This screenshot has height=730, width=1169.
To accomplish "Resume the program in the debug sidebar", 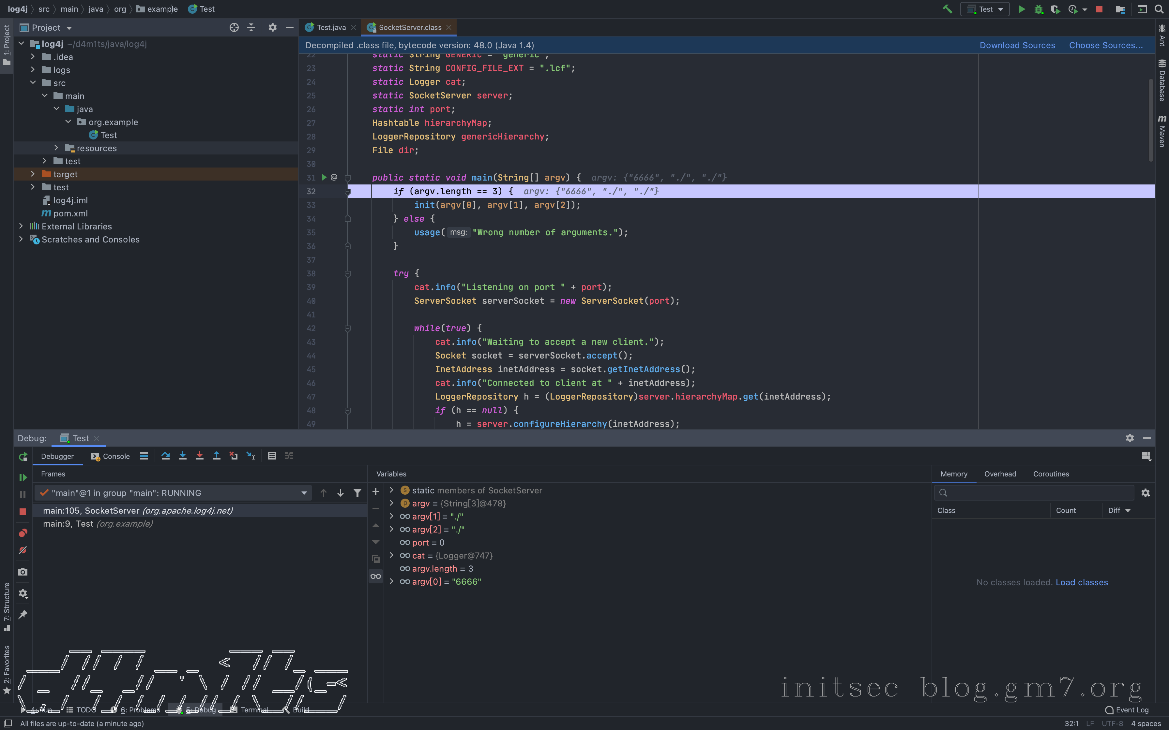I will point(23,477).
